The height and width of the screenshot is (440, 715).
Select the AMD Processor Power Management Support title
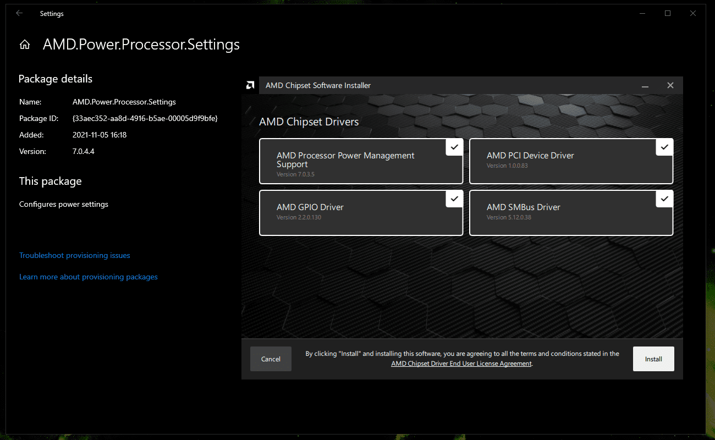click(345, 160)
